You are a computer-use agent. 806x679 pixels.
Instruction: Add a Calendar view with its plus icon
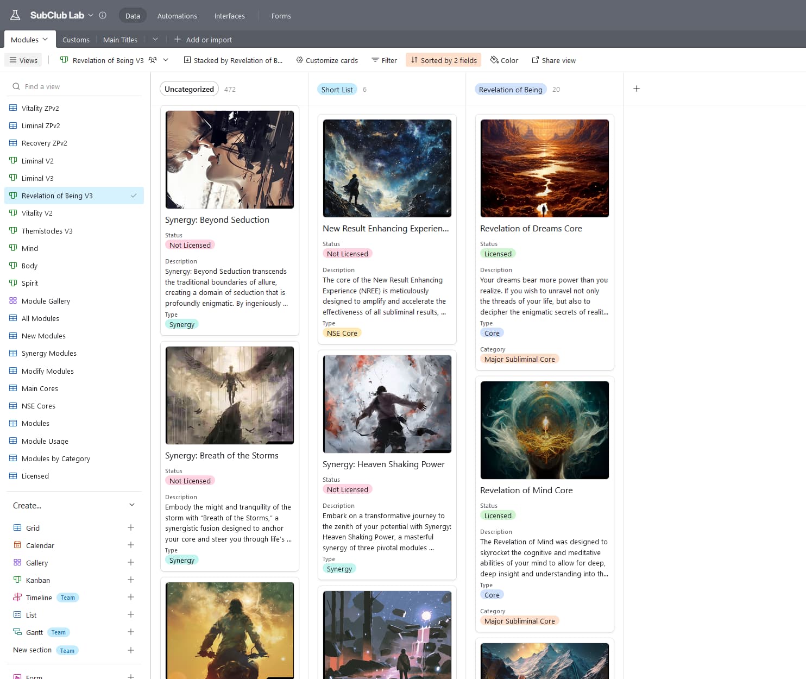tap(131, 545)
